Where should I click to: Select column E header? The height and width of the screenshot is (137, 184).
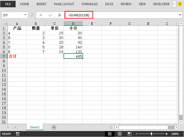(92, 24)
